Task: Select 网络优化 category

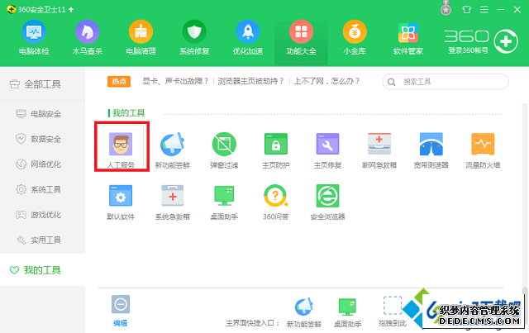Action: [42, 164]
